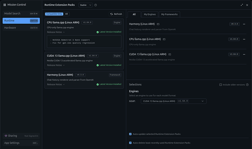
Task: Enable Include older versions checkbox
Action: (x=221, y=85)
